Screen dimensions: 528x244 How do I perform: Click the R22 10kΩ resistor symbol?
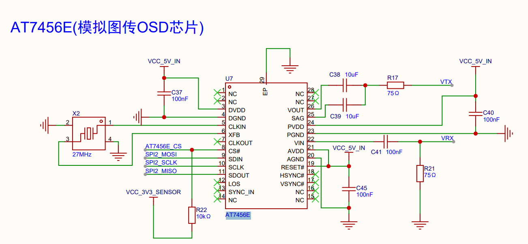point(192,215)
